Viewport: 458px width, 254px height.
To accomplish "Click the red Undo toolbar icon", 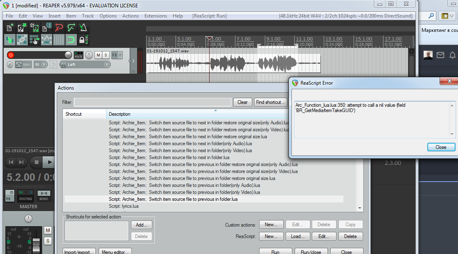I will coord(59,28).
